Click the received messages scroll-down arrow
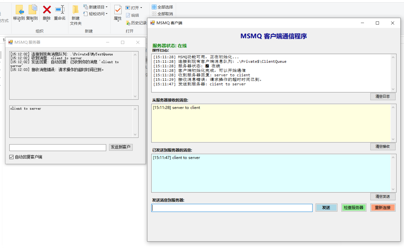The height and width of the screenshot is (248, 404). pyautogui.click(x=393, y=139)
